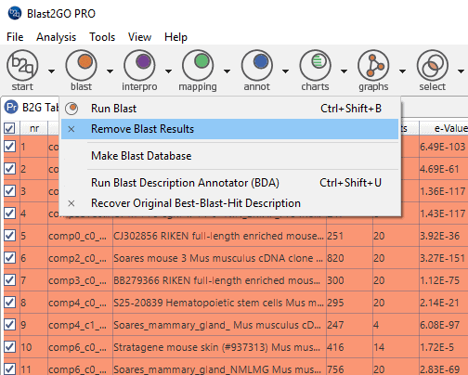
Task: Click the blue annot toolbar icon
Action: tap(257, 66)
